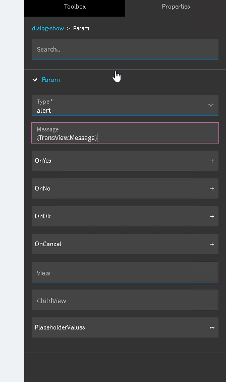This screenshot has height=382, width=226.
Task: Click the Param breadcrumb item
Action: click(x=81, y=28)
